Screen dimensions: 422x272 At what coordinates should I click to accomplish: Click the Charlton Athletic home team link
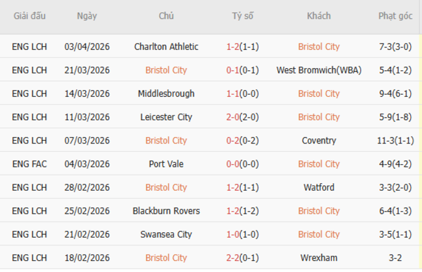pos(166,47)
